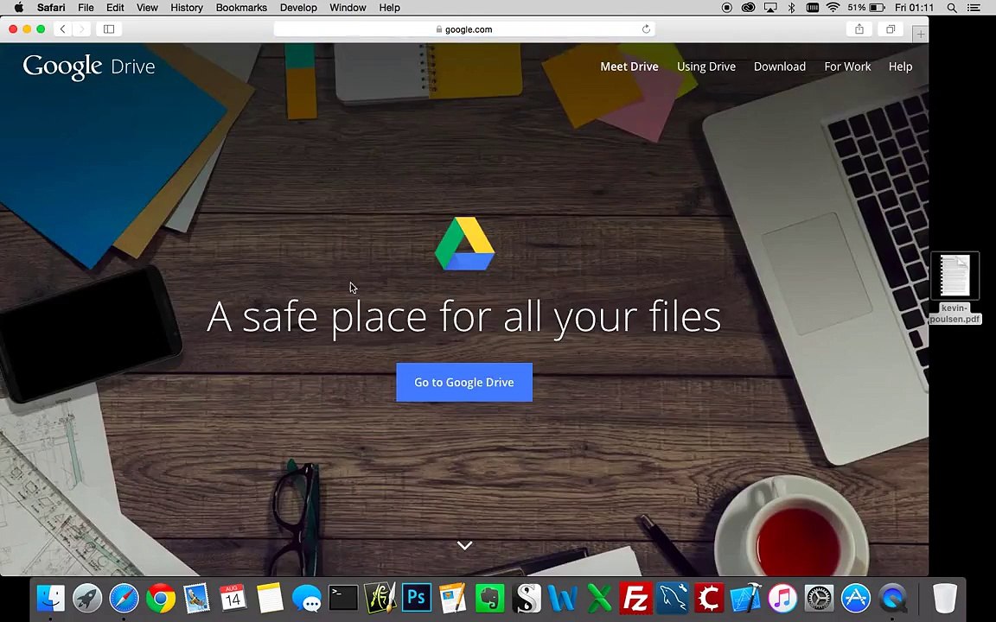Image resolution: width=996 pixels, height=622 pixels.
Task: Launch Microsoft Word from the Dock
Action: (563, 598)
